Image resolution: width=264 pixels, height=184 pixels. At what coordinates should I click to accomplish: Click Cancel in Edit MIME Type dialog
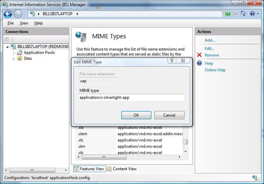click(169, 115)
